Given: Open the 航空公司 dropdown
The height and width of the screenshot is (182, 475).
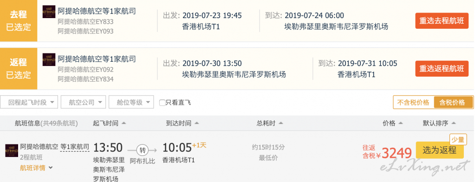Looking at the screenshot, I should [83, 102].
